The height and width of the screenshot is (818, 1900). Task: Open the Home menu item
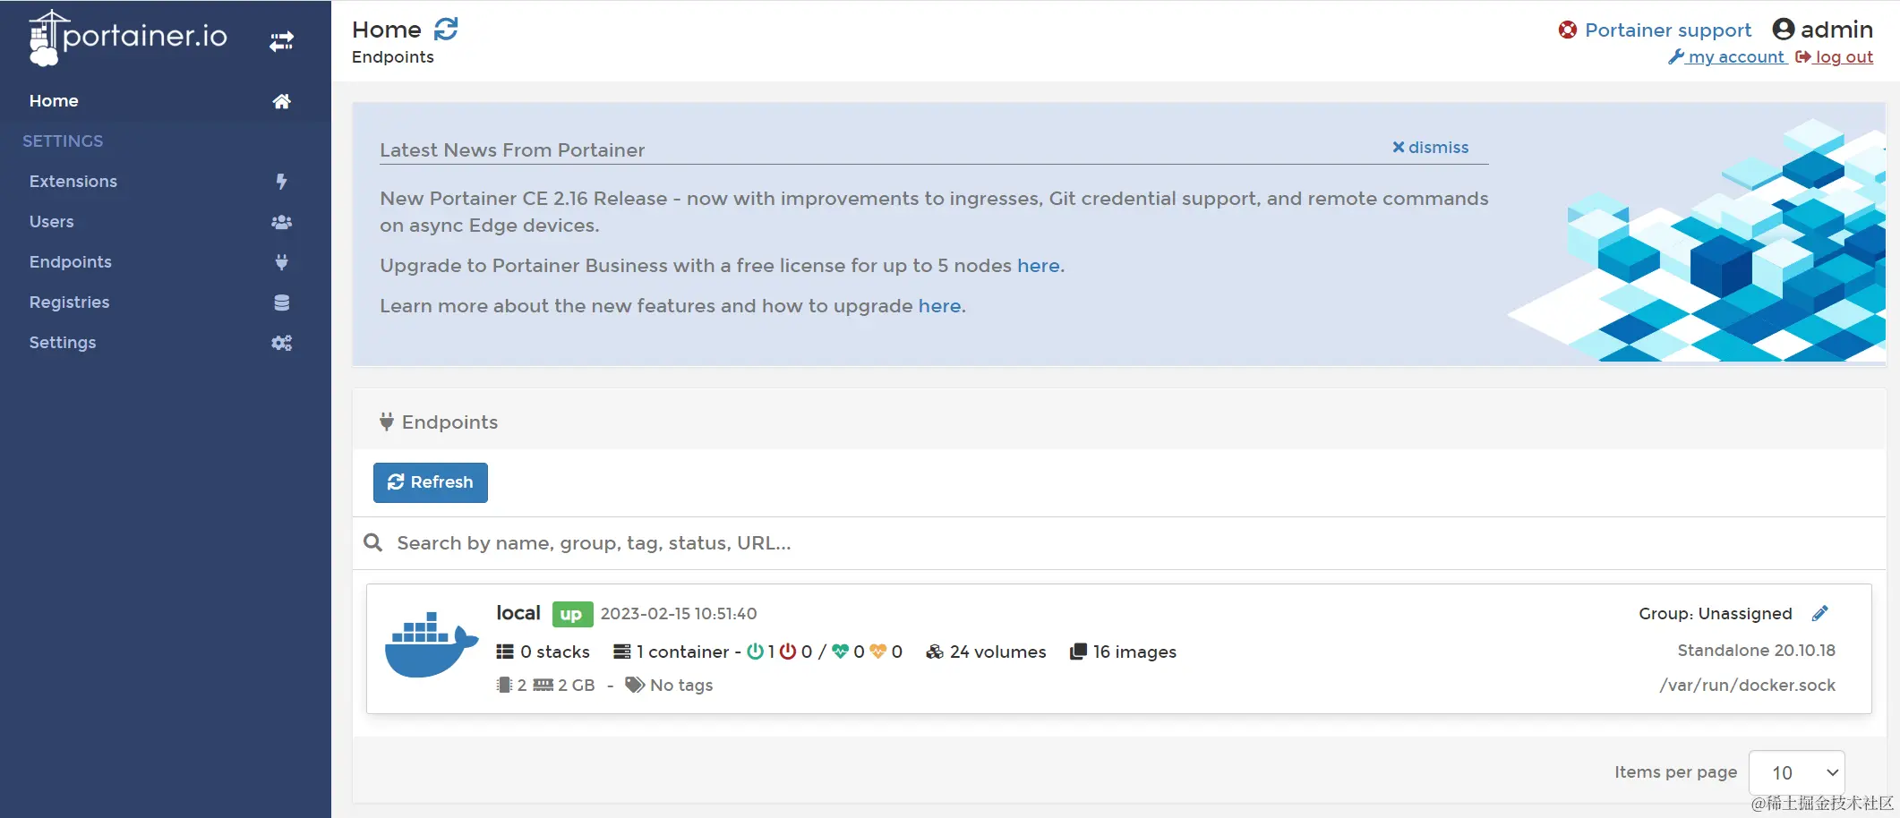166,101
